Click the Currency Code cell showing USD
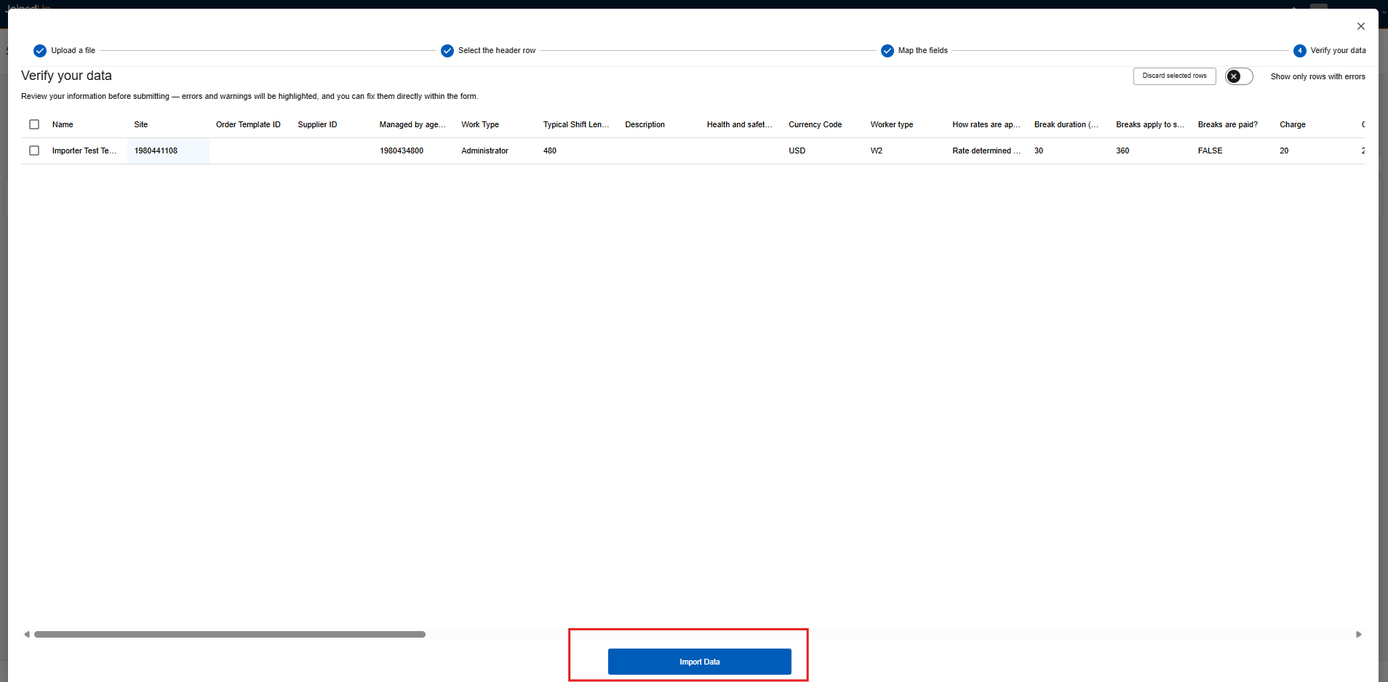This screenshot has height=682, width=1388. point(797,151)
